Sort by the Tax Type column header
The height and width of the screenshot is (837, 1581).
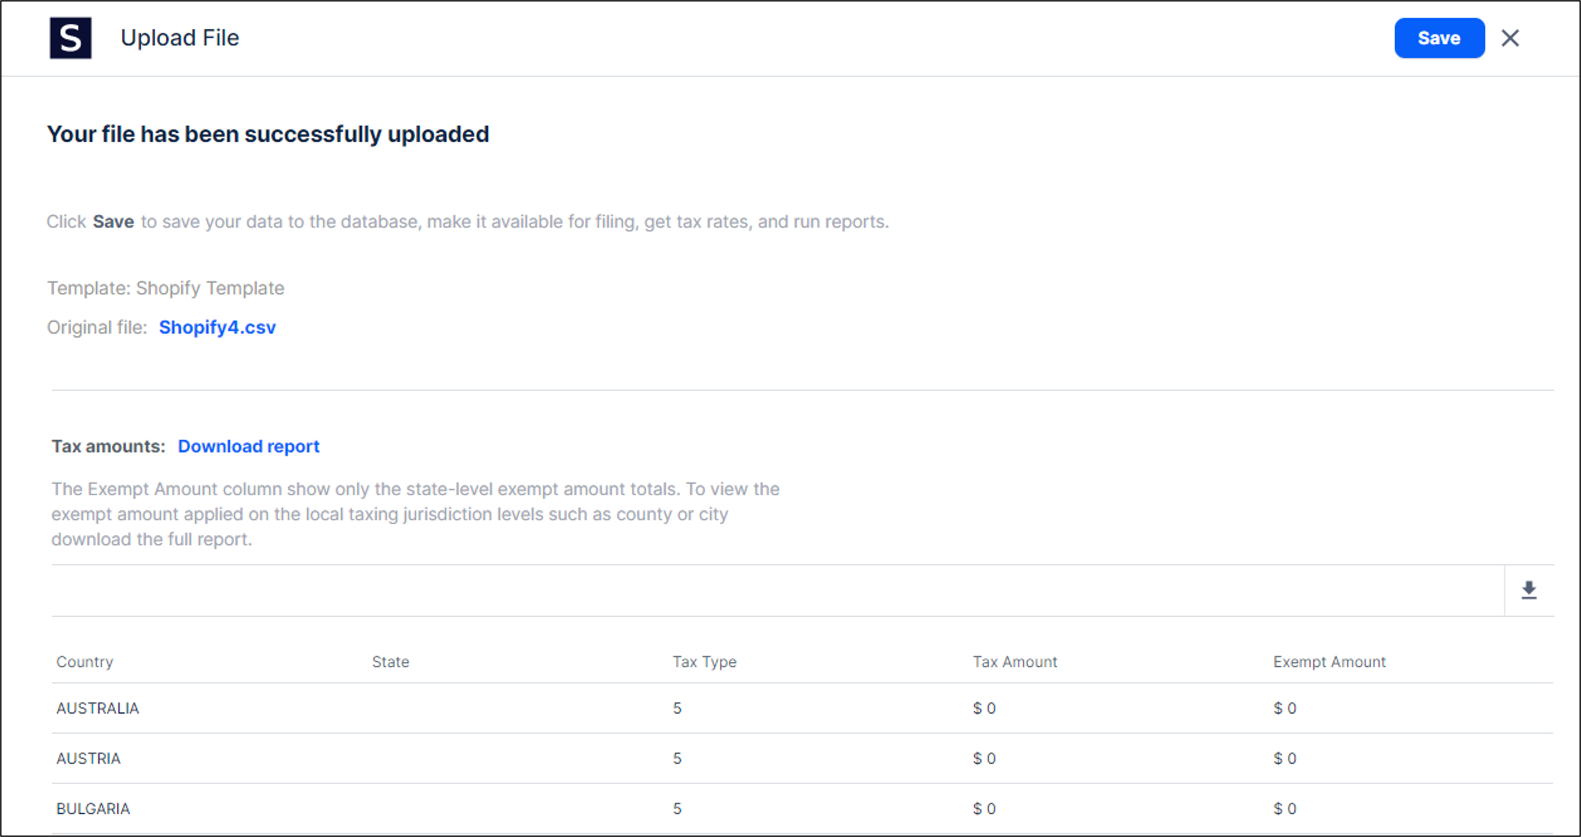click(704, 661)
